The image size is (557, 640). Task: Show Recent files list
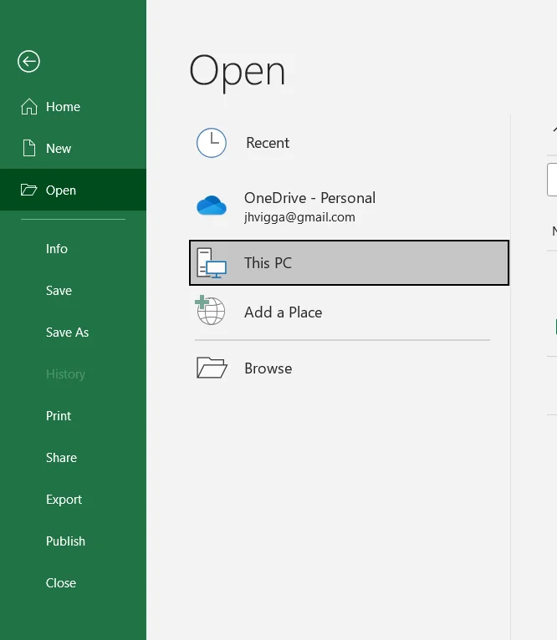pos(349,143)
